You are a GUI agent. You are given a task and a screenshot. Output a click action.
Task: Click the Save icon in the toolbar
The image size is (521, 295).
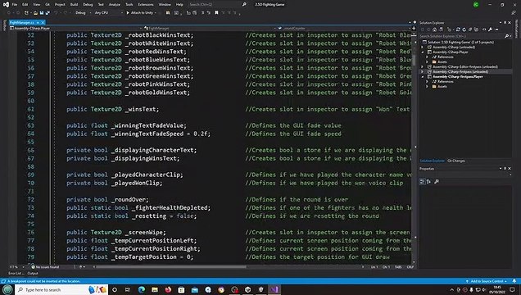click(42, 12)
